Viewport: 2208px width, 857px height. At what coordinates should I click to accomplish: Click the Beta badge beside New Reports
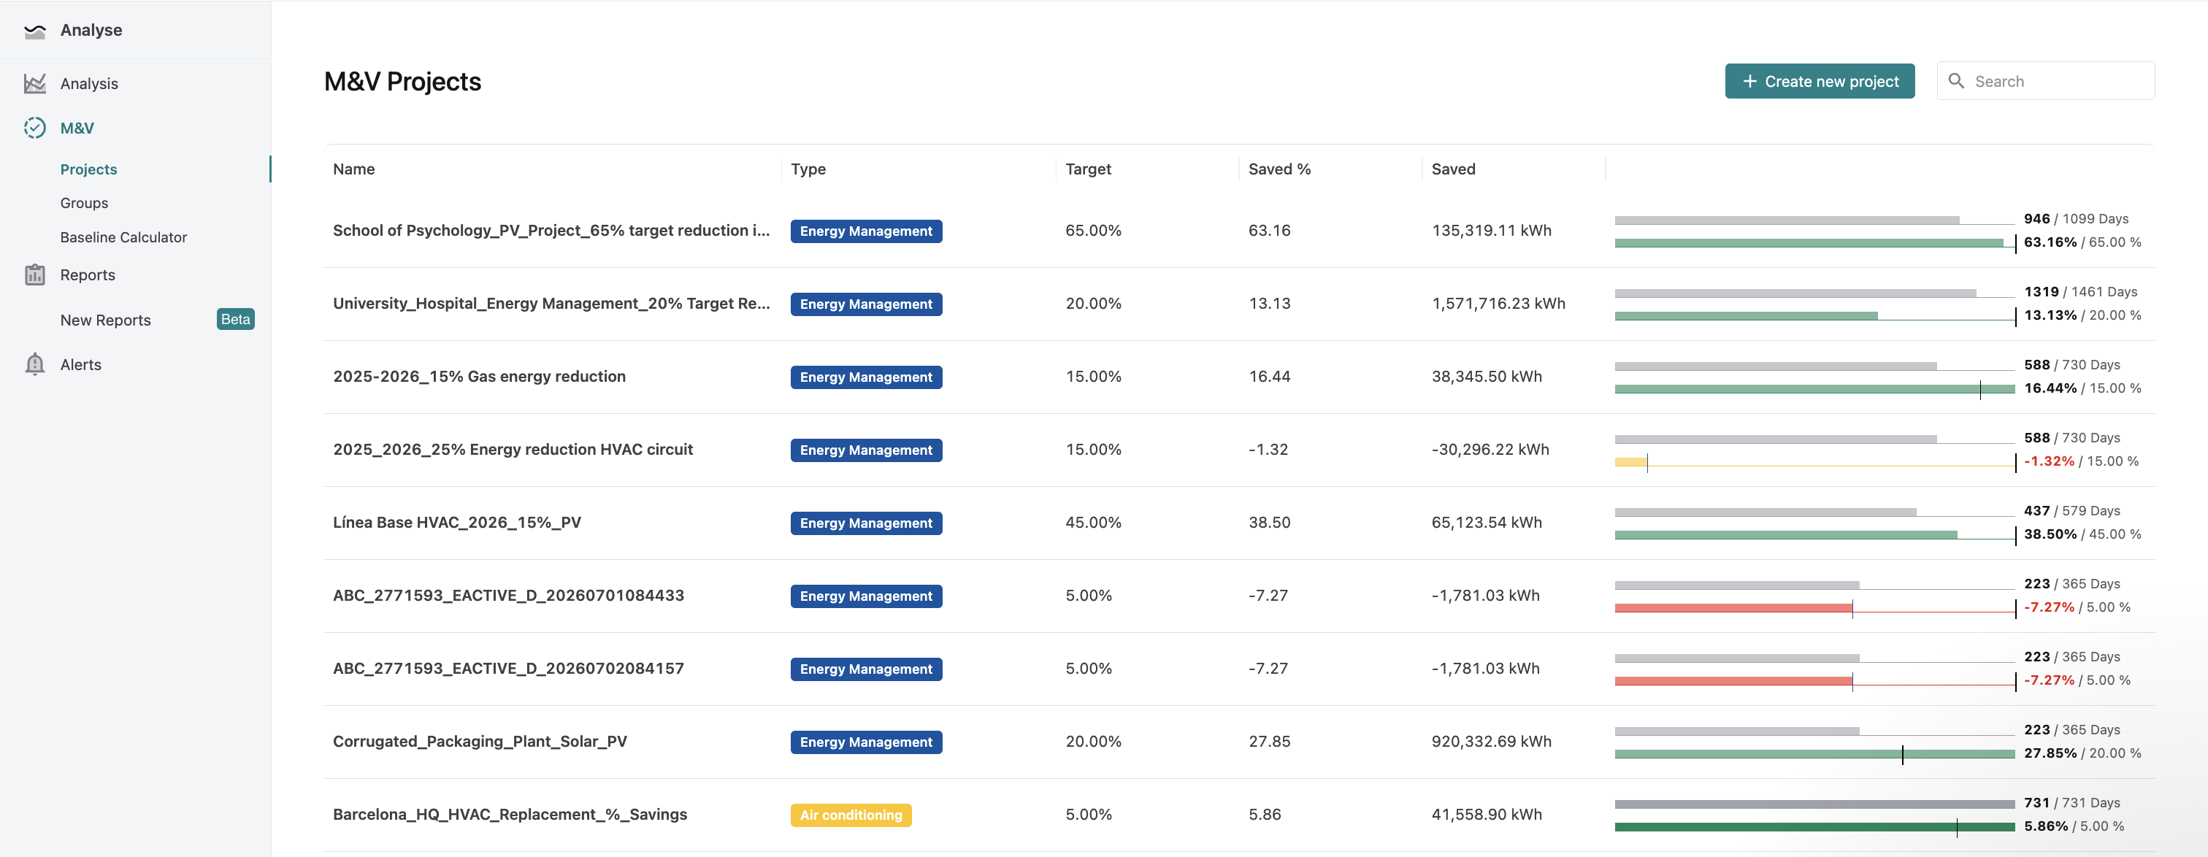tap(236, 319)
